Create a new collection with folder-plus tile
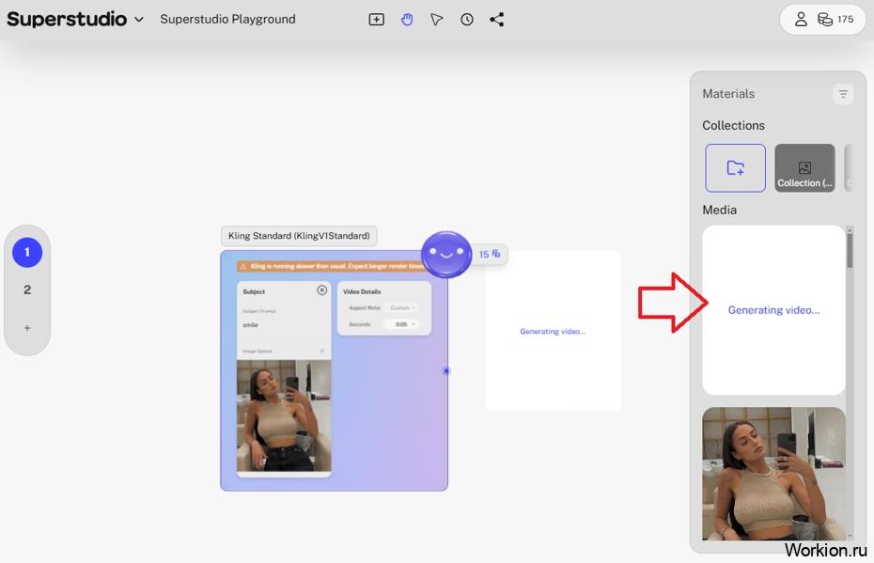The height and width of the screenshot is (563, 874). tap(735, 168)
